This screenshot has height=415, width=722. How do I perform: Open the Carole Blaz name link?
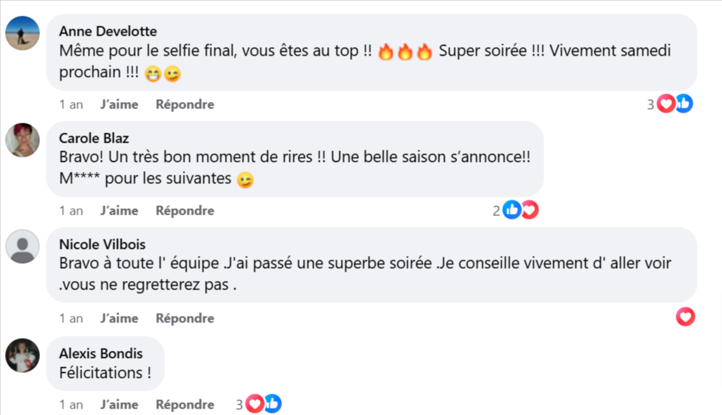tap(94, 138)
